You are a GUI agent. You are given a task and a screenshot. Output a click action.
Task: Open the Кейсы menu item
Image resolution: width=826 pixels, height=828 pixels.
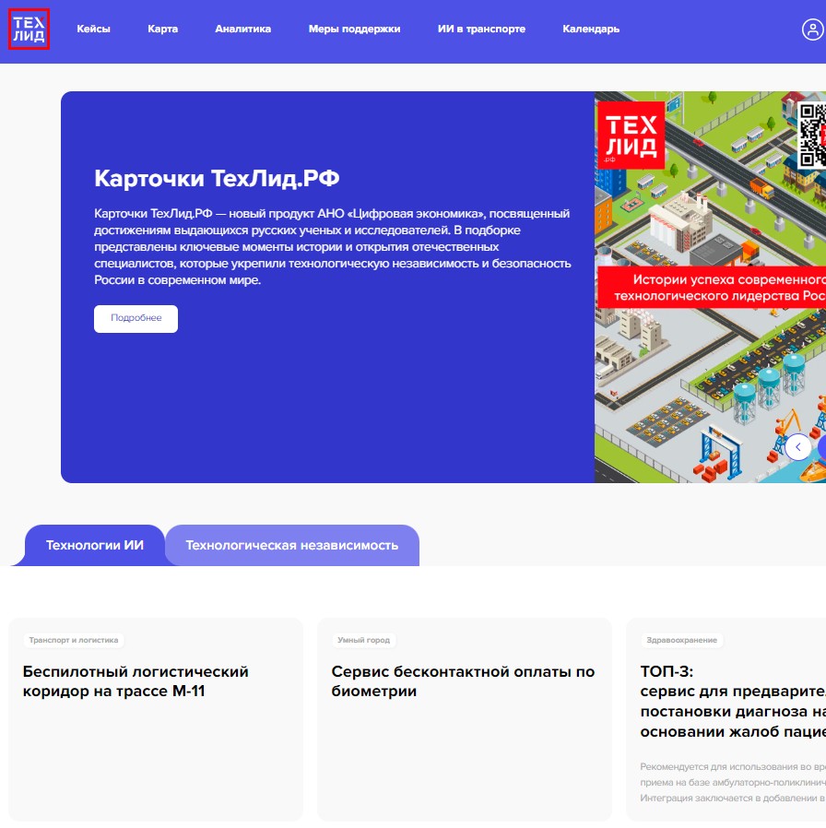pyautogui.click(x=93, y=29)
